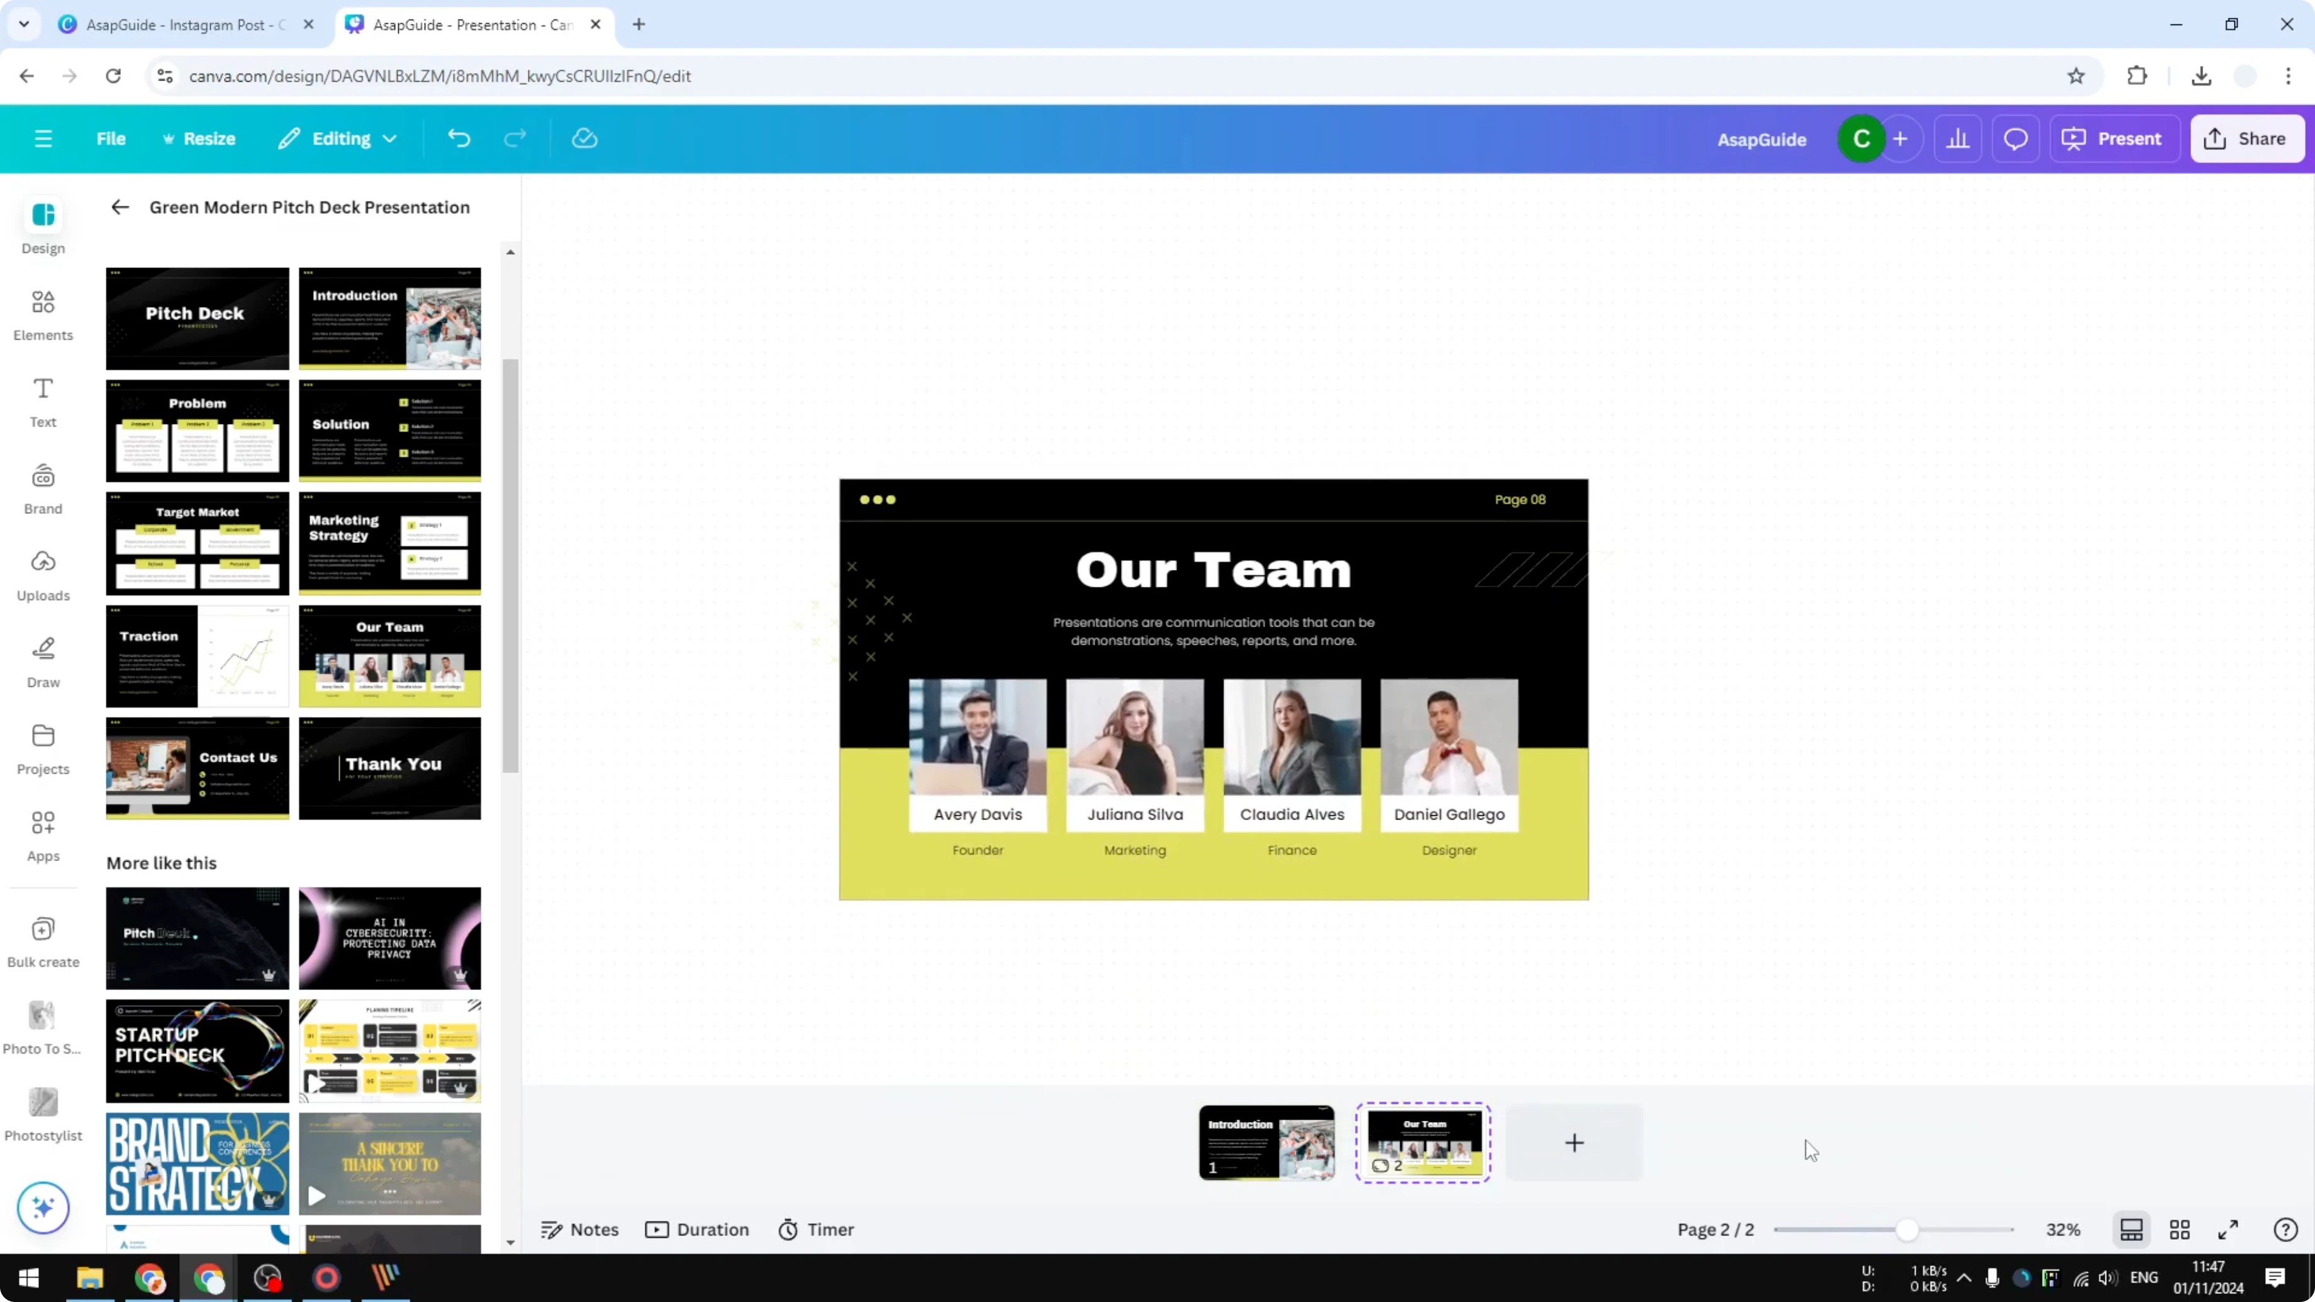
Task: Open the File menu
Action: coord(111,138)
